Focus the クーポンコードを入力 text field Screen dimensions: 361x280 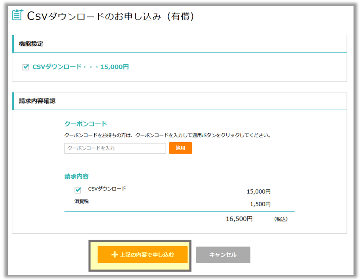(x=115, y=148)
